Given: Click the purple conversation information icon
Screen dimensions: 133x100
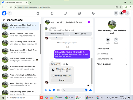Looking at the screenshot, I should coord(89,22).
